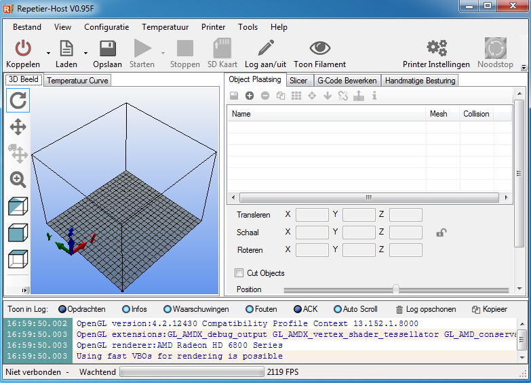The height and width of the screenshot is (383, 531).
Task: Click the auto-position grid icon
Action: coord(296,96)
